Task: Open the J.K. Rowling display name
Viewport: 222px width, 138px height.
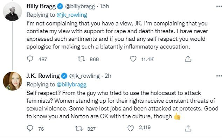Action: click(x=43, y=76)
